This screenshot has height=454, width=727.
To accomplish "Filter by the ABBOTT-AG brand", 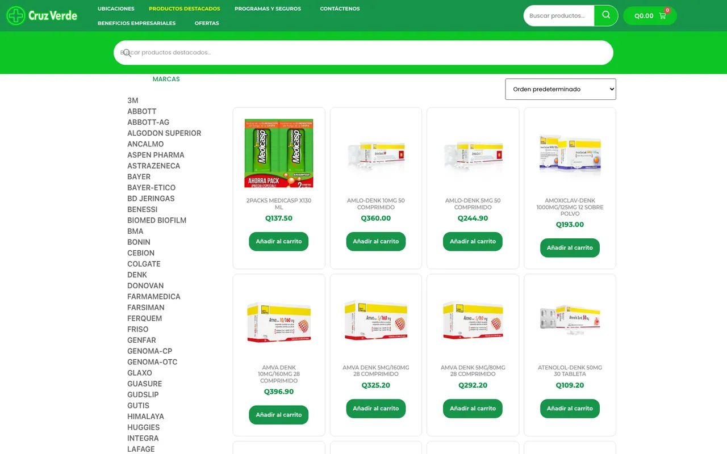I will point(148,122).
